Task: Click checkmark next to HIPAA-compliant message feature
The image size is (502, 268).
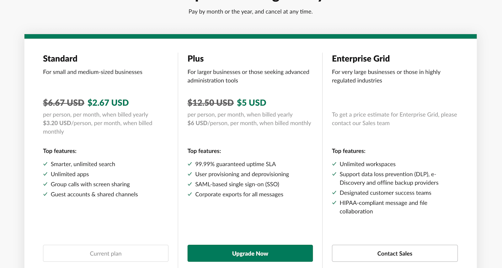Action: [334, 203]
